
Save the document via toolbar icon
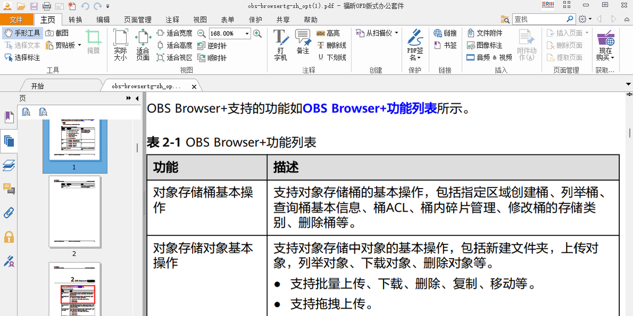coord(34,6)
